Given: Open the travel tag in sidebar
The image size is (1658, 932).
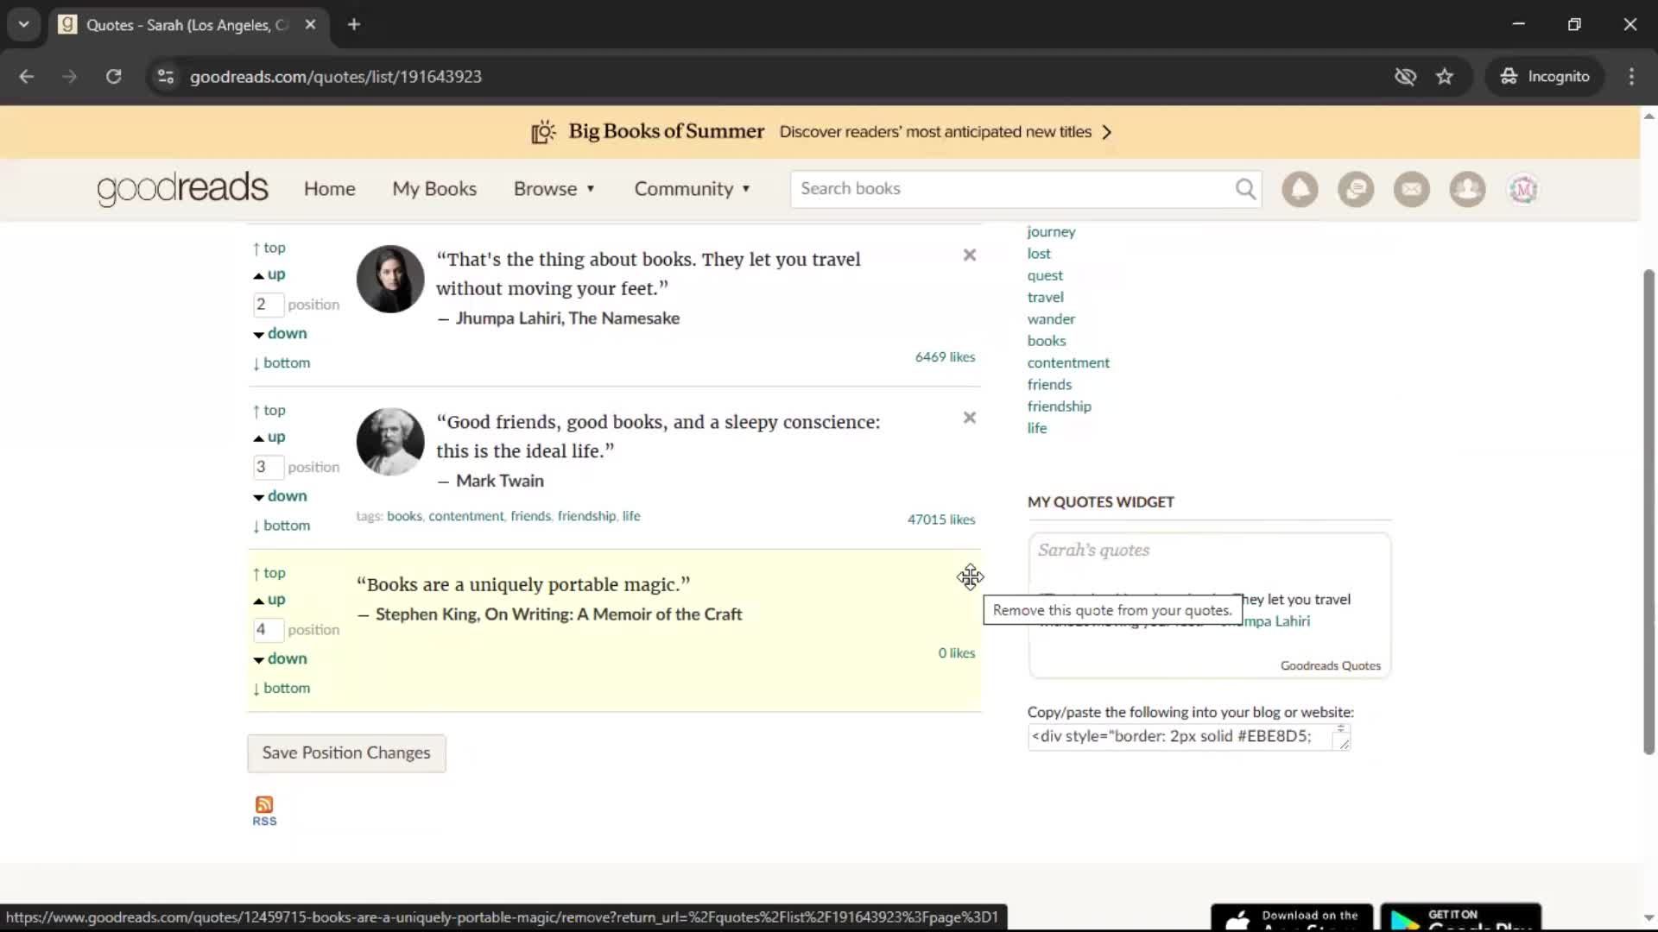Looking at the screenshot, I should [1045, 297].
